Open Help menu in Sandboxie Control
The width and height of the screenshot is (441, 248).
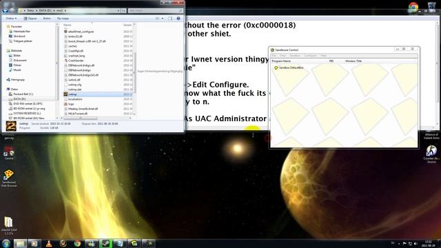[x=323, y=56]
